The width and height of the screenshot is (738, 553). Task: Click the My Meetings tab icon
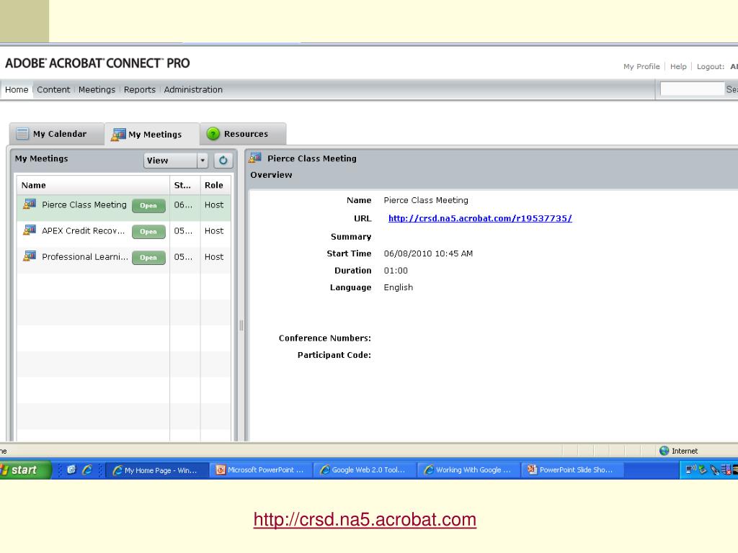tap(118, 135)
